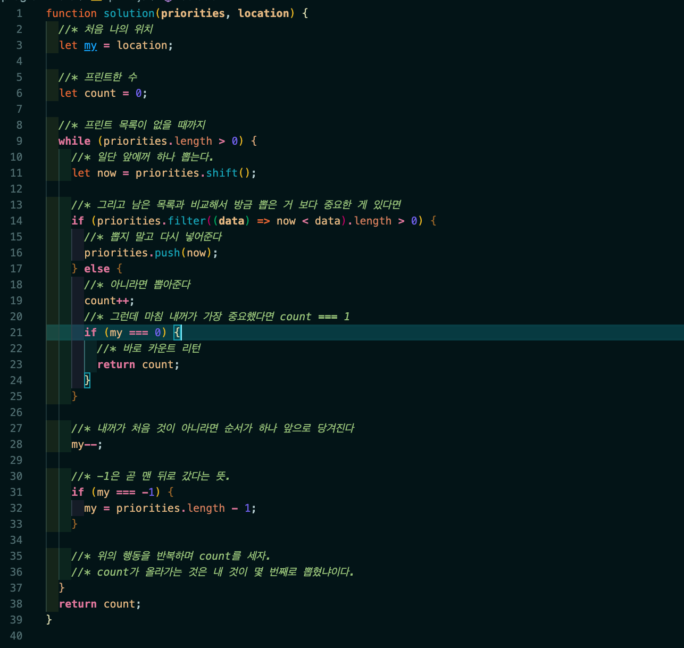Click the highlighted closing brace on line 24
Image resolution: width=684 pixels, height=648 pixels.
pos(87,380)
